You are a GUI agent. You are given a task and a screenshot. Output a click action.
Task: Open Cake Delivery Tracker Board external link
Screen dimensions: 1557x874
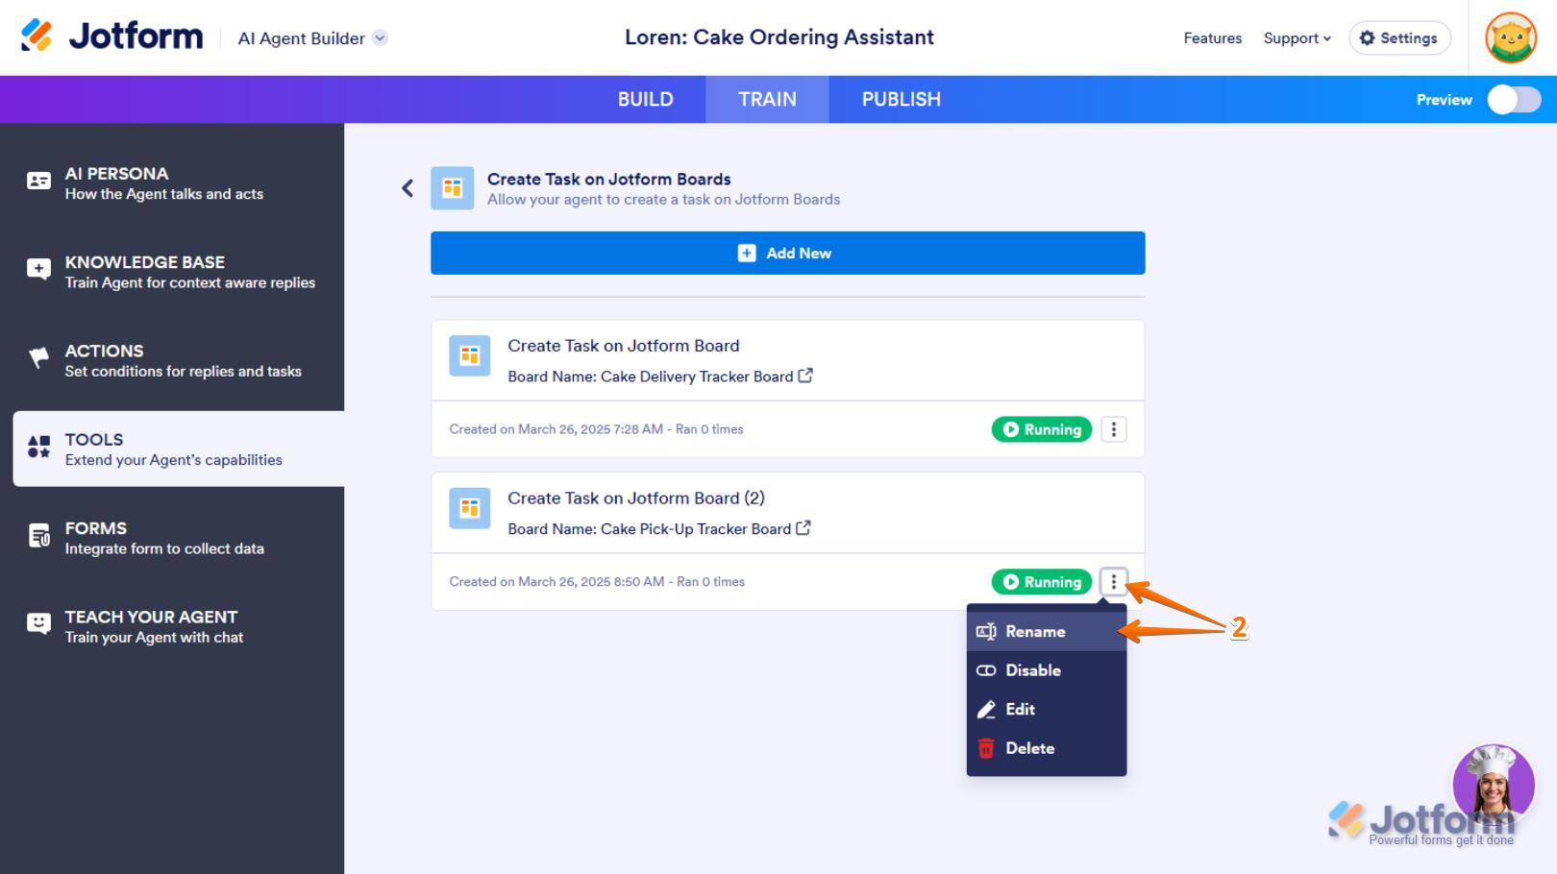(x=805, y=376)
